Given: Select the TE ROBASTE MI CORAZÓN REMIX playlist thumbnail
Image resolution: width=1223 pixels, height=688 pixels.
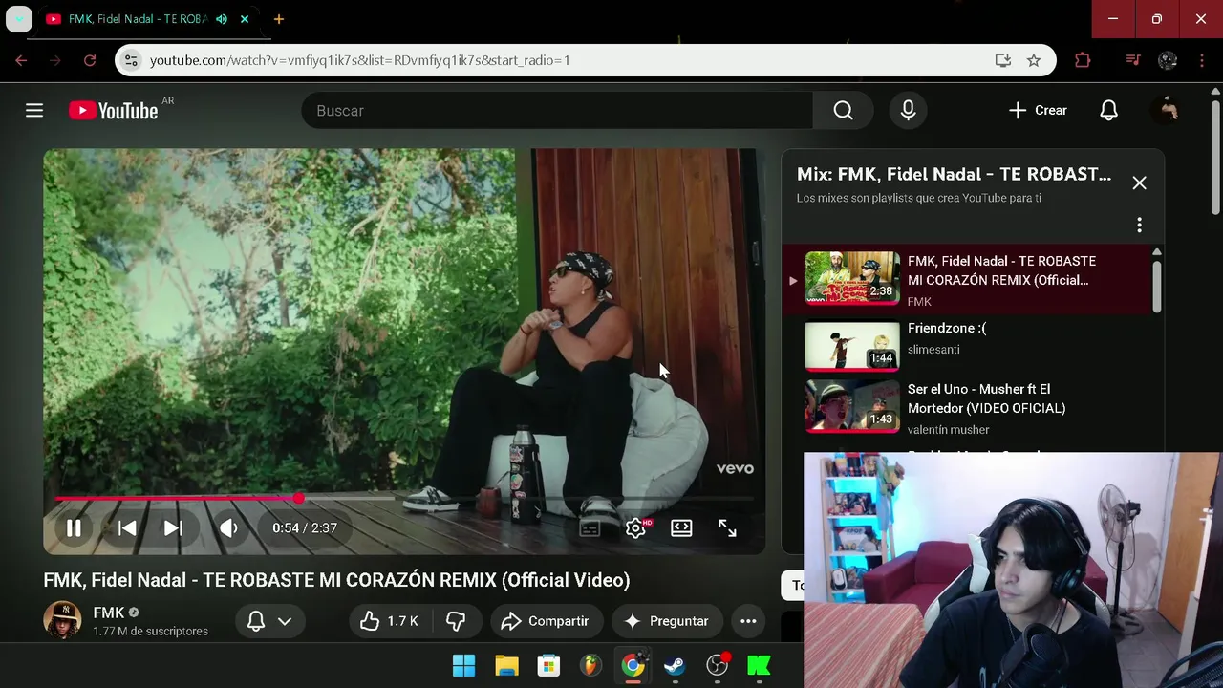Looking at the screenshot, I should [x=852, y=278].
